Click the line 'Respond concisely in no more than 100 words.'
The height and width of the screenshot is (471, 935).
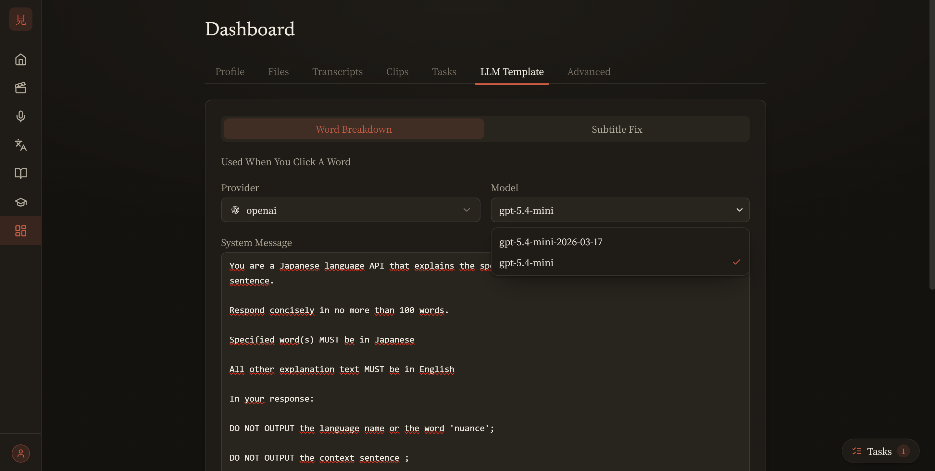[339, 310]
